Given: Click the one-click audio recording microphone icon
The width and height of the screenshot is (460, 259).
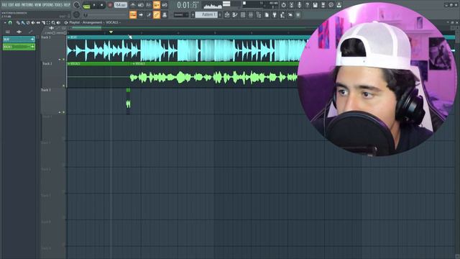Looking at the screenshot, I should [x=299, y=5].
